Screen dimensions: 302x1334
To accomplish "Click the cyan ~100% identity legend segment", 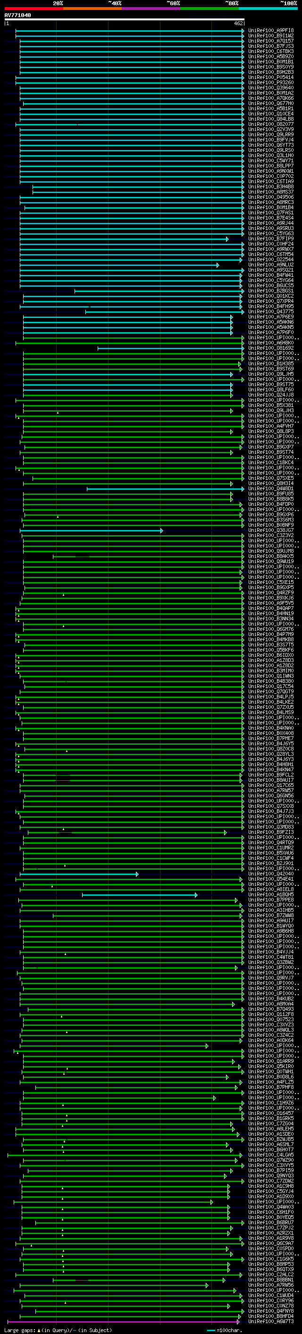I will click(268, 9).
